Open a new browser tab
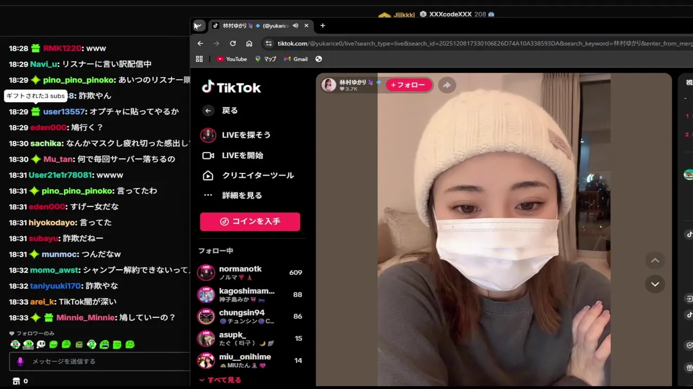Image resolution: width=693 pixels, height=389 pixels. 323,25
